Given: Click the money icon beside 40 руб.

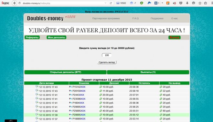Looking at the screenshot, I should tap(161, 95).
